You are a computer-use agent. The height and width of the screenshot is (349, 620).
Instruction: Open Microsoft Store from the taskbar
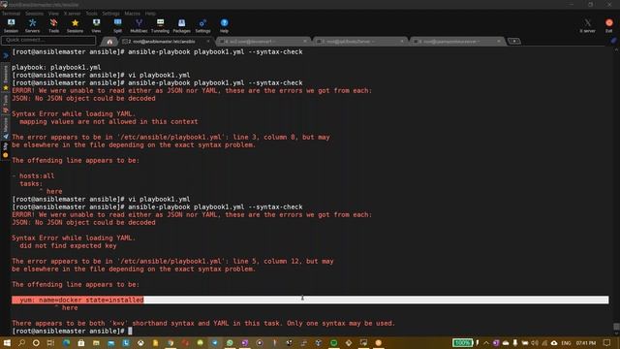tap(81, 342)
